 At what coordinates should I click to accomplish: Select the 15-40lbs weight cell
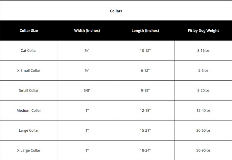[x=203, y=111]
